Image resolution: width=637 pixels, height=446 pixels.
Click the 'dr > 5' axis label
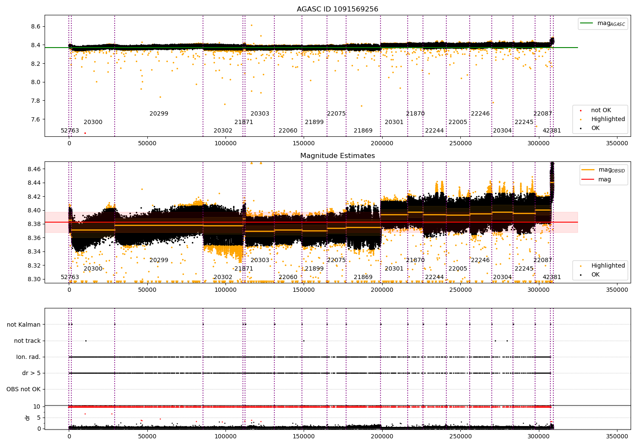[31, 373]
